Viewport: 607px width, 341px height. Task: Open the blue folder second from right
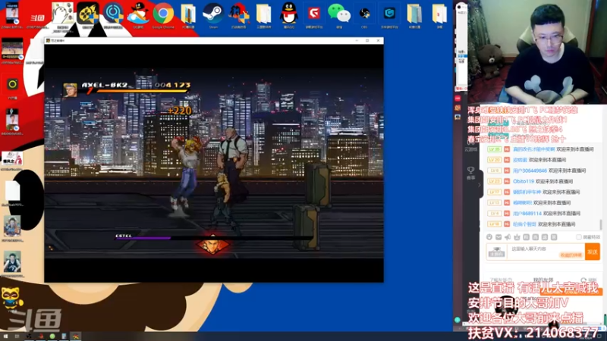tap(414, 14)
